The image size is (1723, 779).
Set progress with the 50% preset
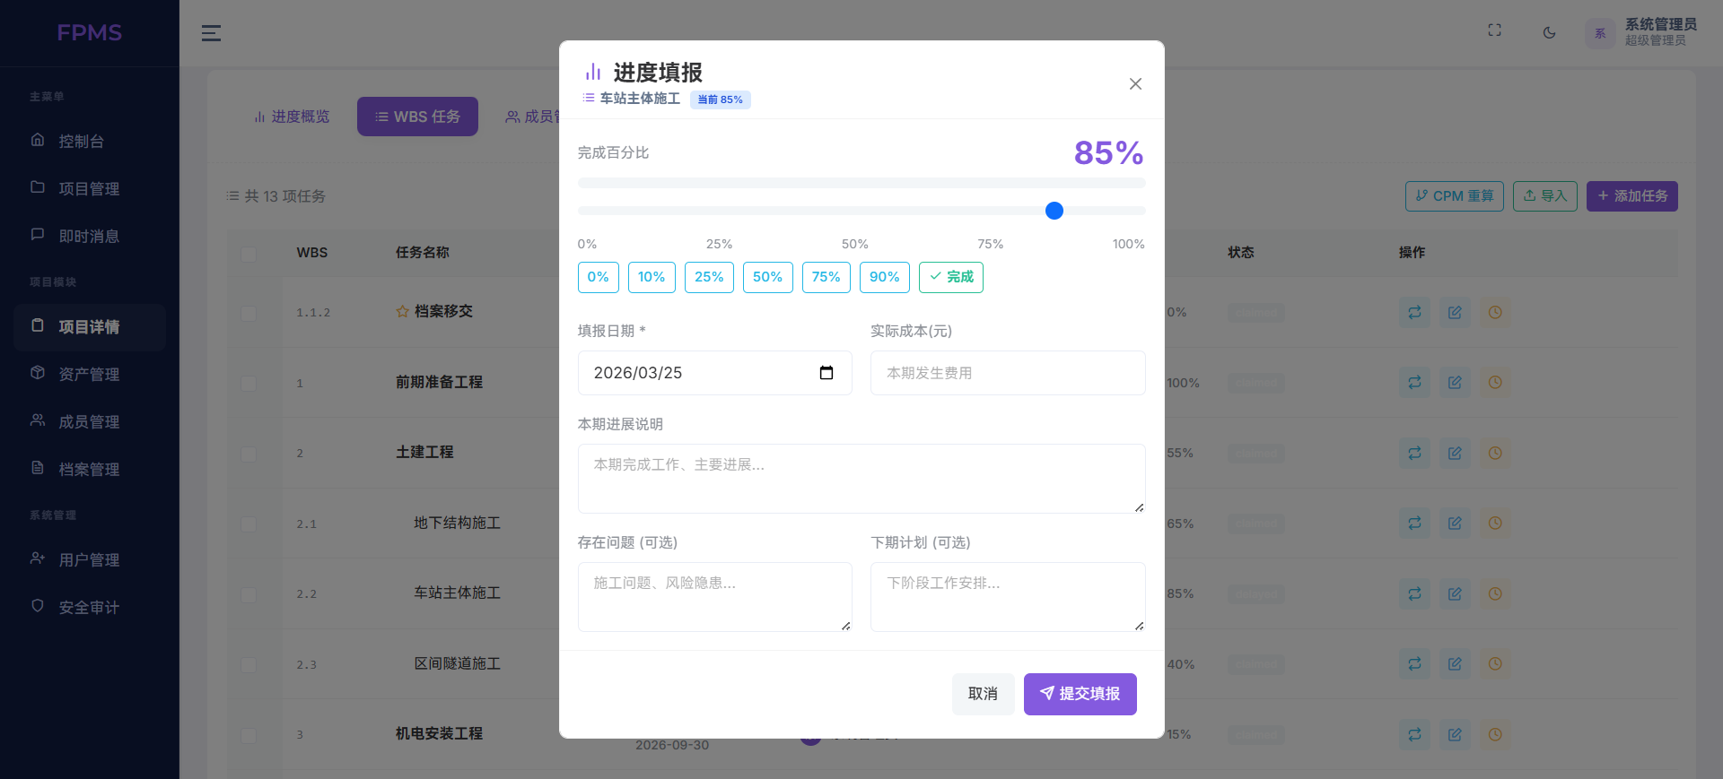point(767,277)
